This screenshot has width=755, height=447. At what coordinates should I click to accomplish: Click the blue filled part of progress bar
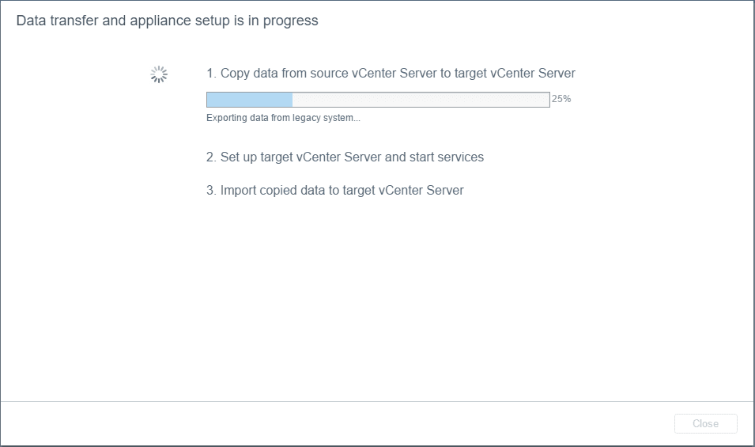click(249, 100)
